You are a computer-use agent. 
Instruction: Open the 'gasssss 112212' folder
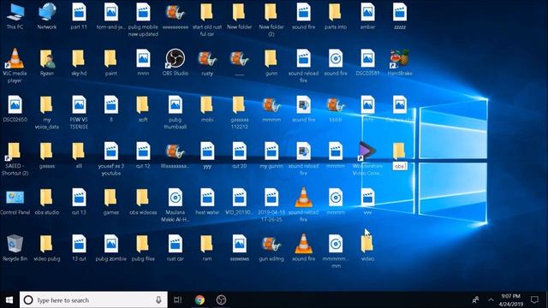(x=240, y=112)
